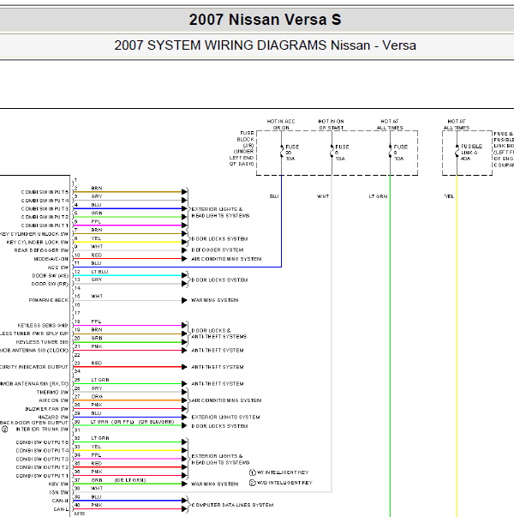Select the 'FUSE 20 10A' fuse label

[292, 153]
